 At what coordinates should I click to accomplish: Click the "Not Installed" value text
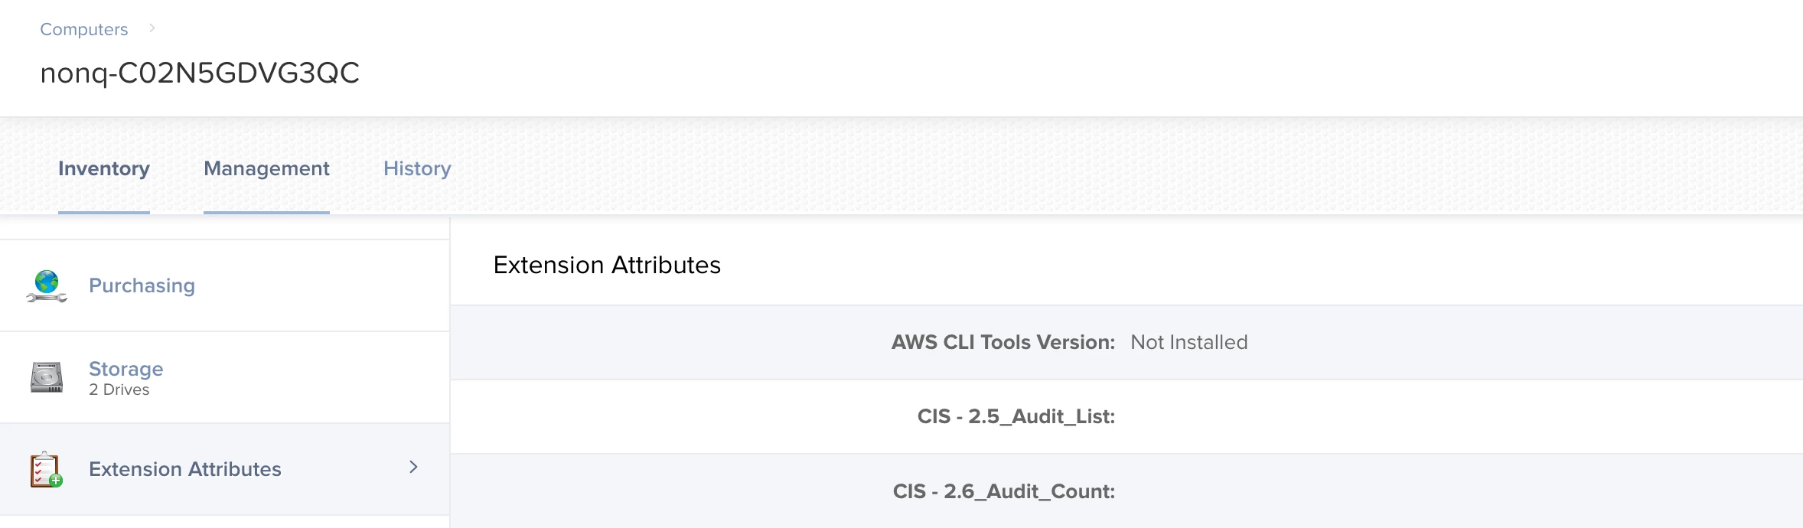1188,342
